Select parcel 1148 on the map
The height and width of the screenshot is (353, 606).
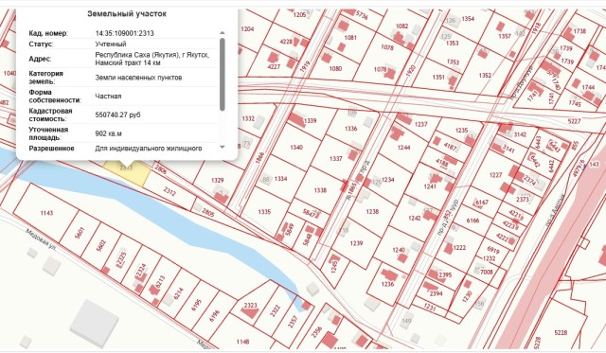coord(242,342)
